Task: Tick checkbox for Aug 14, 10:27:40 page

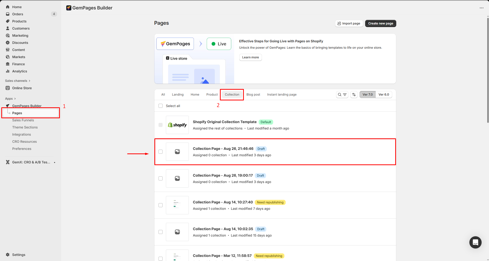Action: coord(161,205)
